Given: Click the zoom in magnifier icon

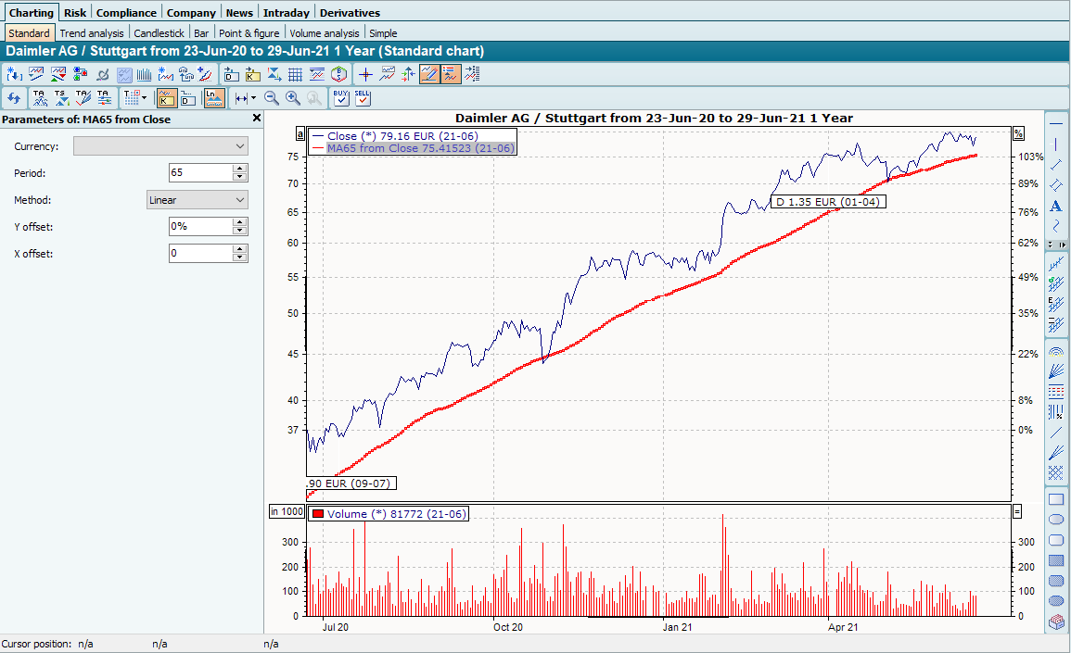Looking at the screenshot, I should tap(293, 97).
